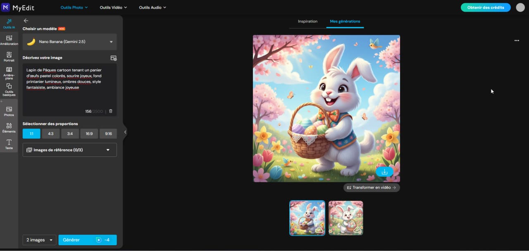
Task: Open the Outils Audio menu
Action: coord(153,7)
